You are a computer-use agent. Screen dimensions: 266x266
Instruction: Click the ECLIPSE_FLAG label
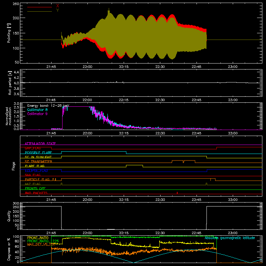(x=36, y=171)
